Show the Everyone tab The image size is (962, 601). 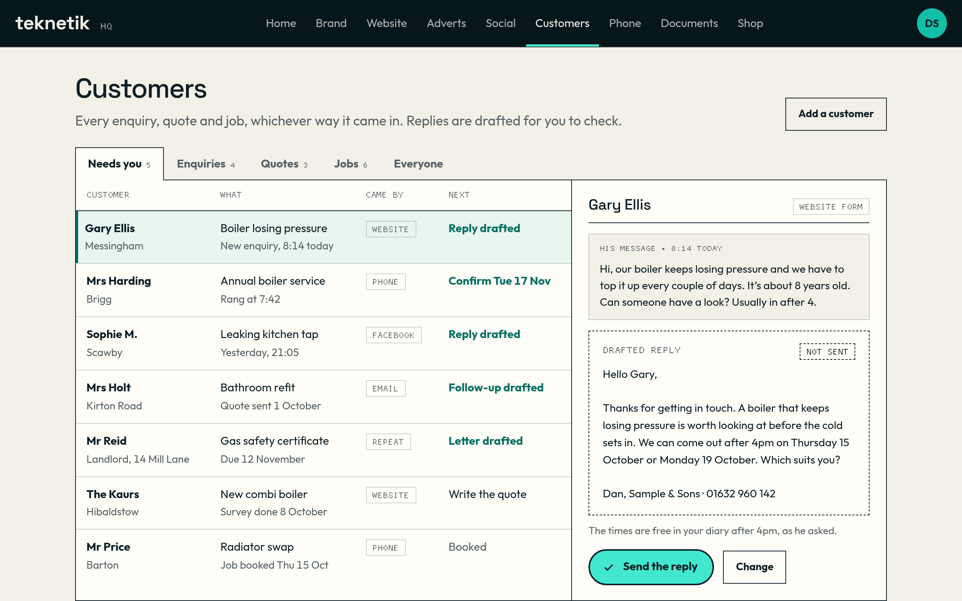pyautogui.click(x=418, y=164)
